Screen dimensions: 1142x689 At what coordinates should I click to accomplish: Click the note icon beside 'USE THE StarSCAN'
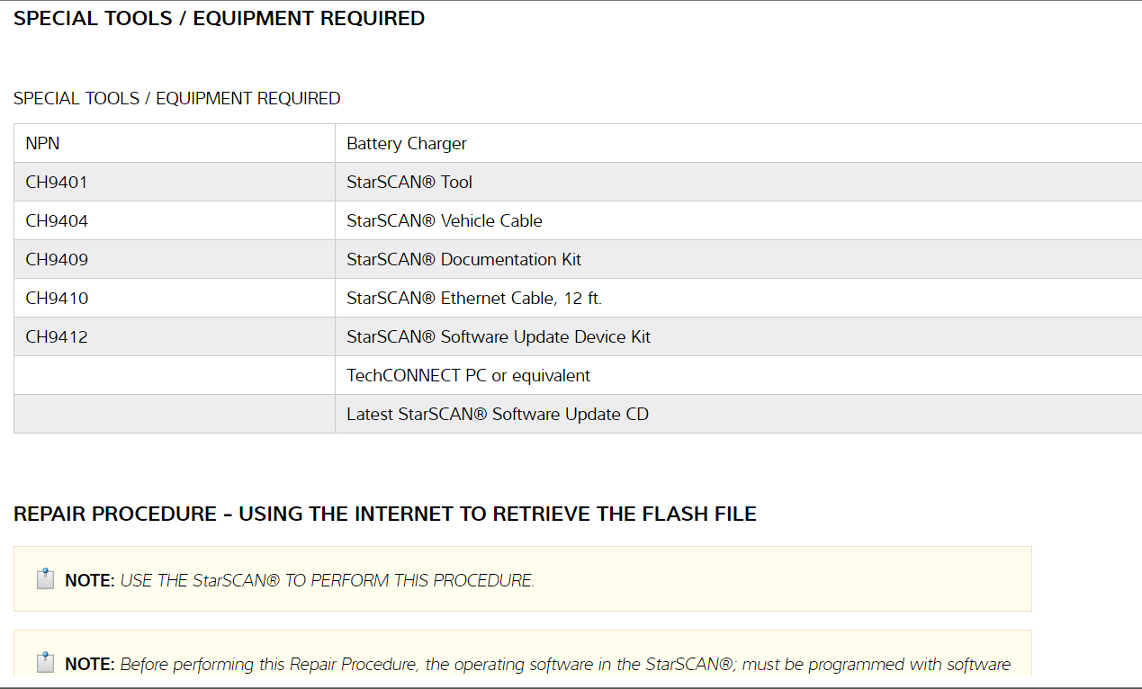point(45,579)
